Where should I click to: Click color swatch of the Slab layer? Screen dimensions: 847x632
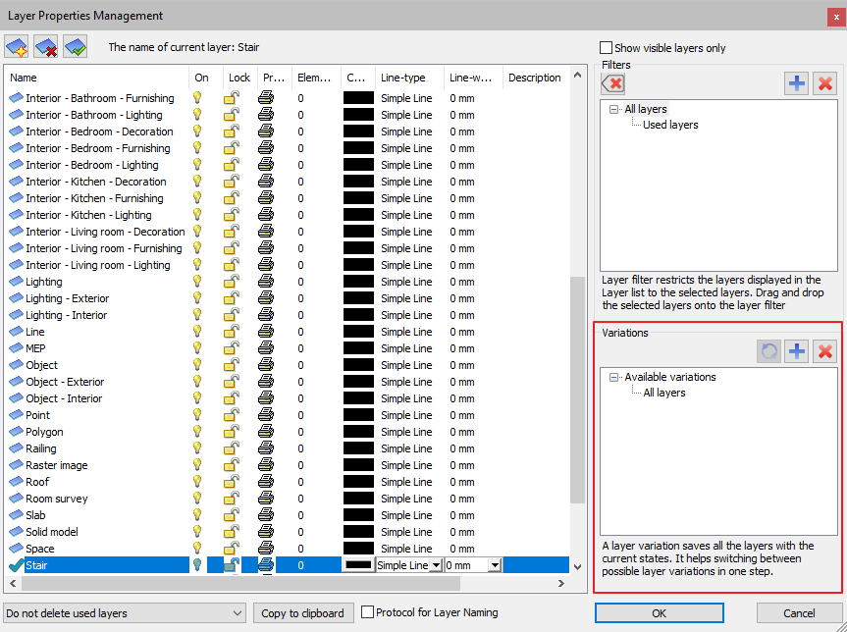(358, 515)
